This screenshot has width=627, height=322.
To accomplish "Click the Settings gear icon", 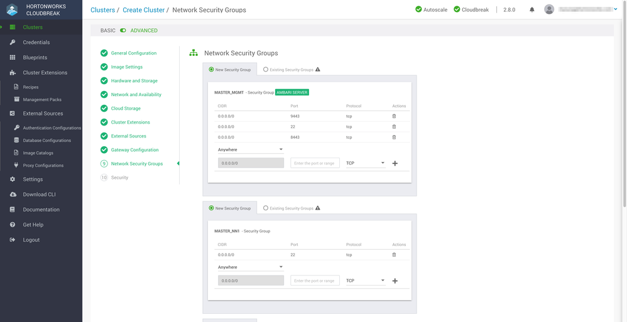I will click(13, 180).
